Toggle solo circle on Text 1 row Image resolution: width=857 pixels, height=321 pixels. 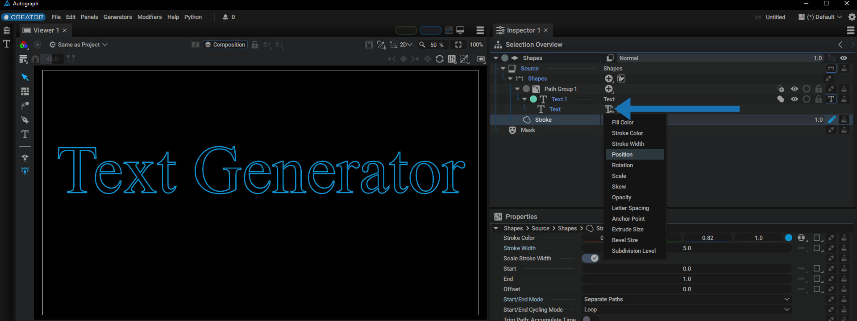coord(807,99)
